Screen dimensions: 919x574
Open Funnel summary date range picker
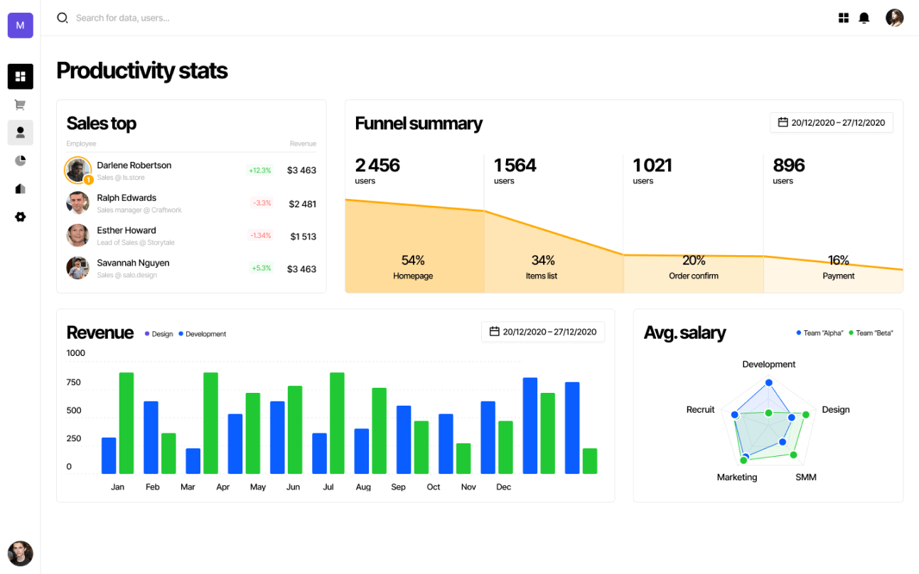tap(831, 122)
